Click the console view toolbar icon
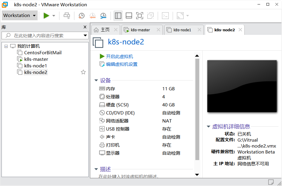 coord(165,15)
